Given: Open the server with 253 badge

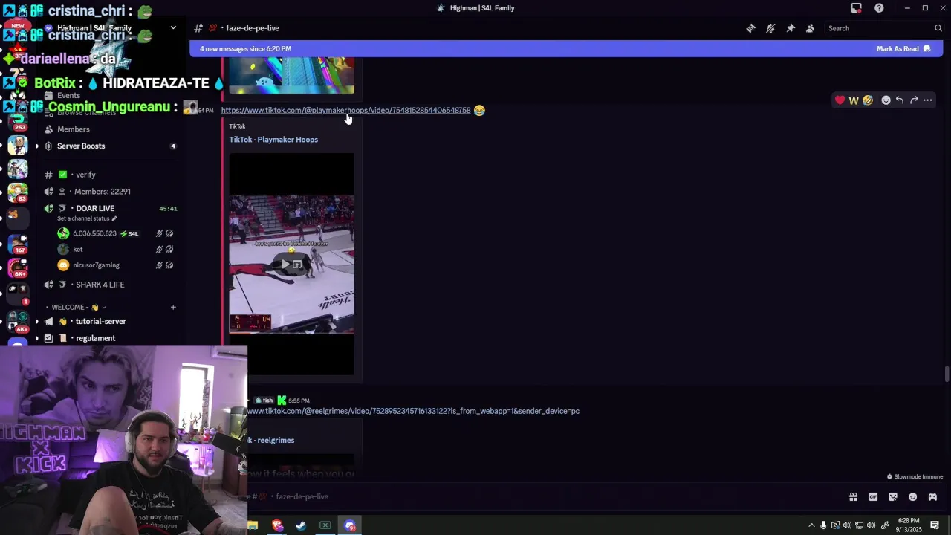Looking at the screenshot, I should click(x=18, y=120).
